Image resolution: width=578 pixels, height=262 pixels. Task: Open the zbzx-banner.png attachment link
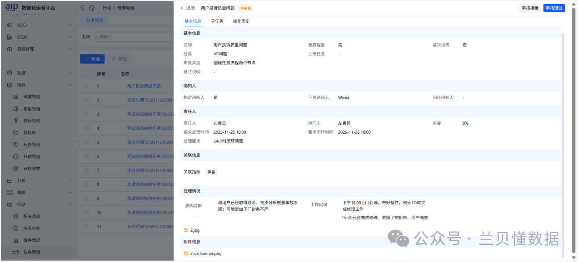pos(206,253)
